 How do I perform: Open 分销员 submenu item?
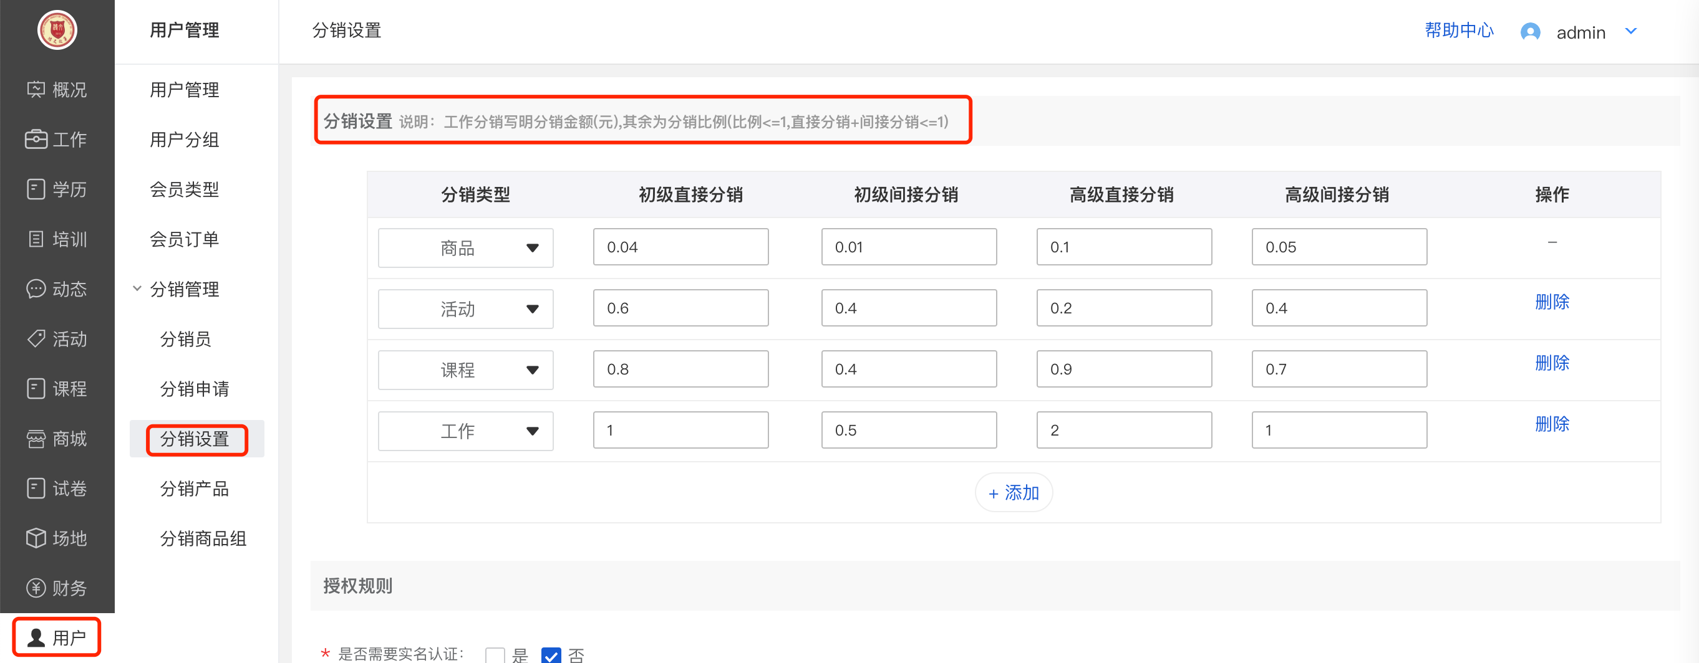point(185,339)
